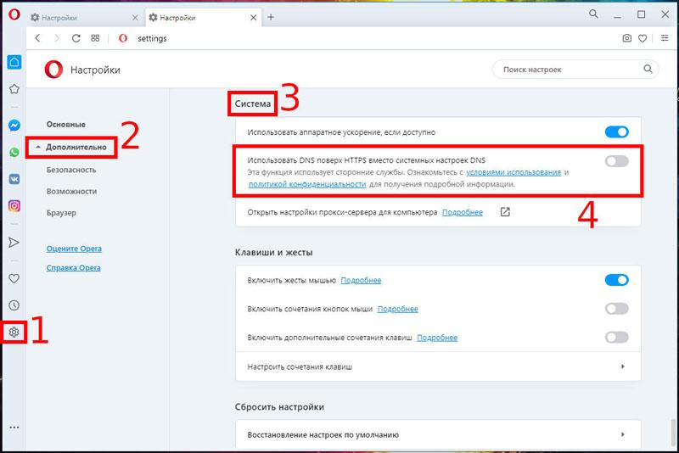Open the tab search magnifier icon

click(x=593, y=14)
